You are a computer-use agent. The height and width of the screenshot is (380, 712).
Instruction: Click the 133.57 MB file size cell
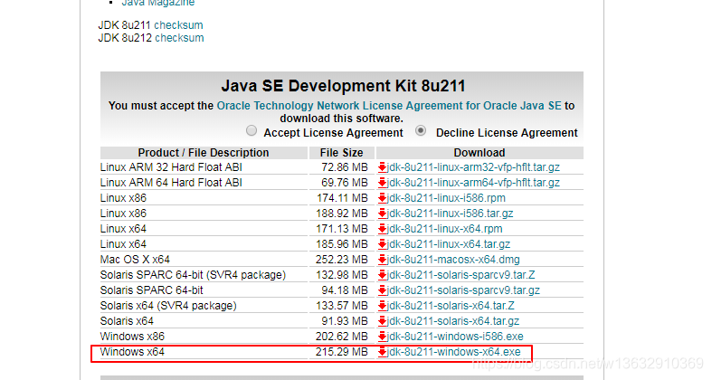(x=341, y=306)
